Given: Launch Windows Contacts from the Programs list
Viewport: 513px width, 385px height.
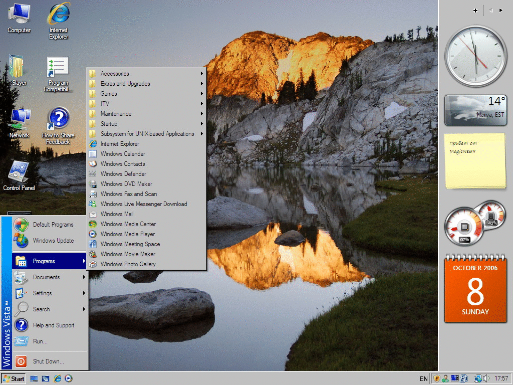Looking at the screenshot, I should tap(147, 164).
